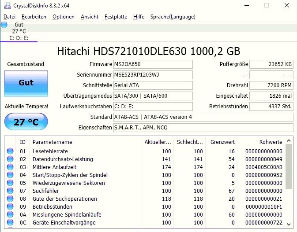Click raw value 0004005C00AB
This screenshot has height=232, width=297.
(x=264, y=167)
